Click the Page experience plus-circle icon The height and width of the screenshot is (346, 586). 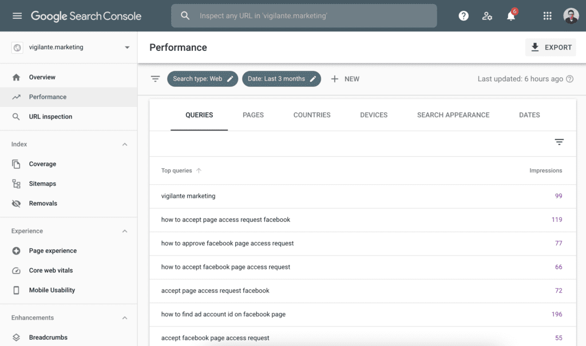pyautogui.click(x=16, y=250)
